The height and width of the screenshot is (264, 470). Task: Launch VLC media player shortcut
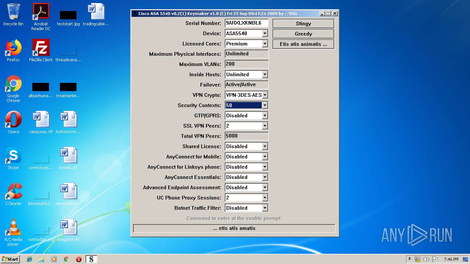pyautogui.click(x=13, y=232)
